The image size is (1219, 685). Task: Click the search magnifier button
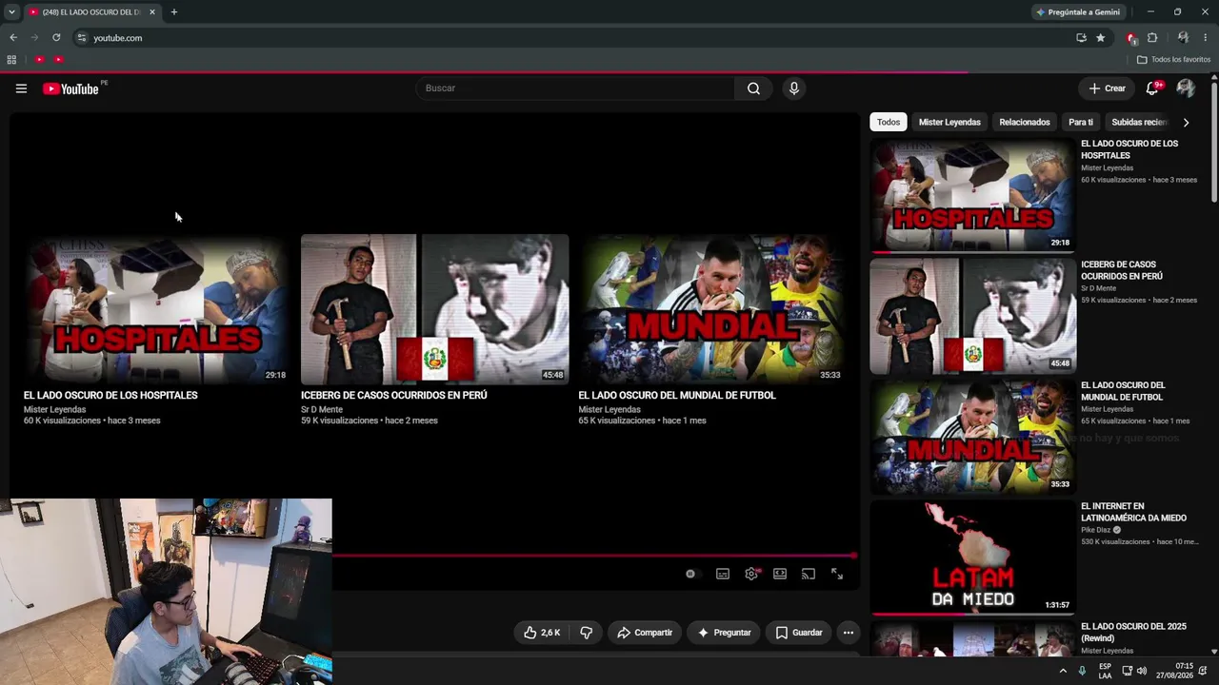[x=753, y=88]
